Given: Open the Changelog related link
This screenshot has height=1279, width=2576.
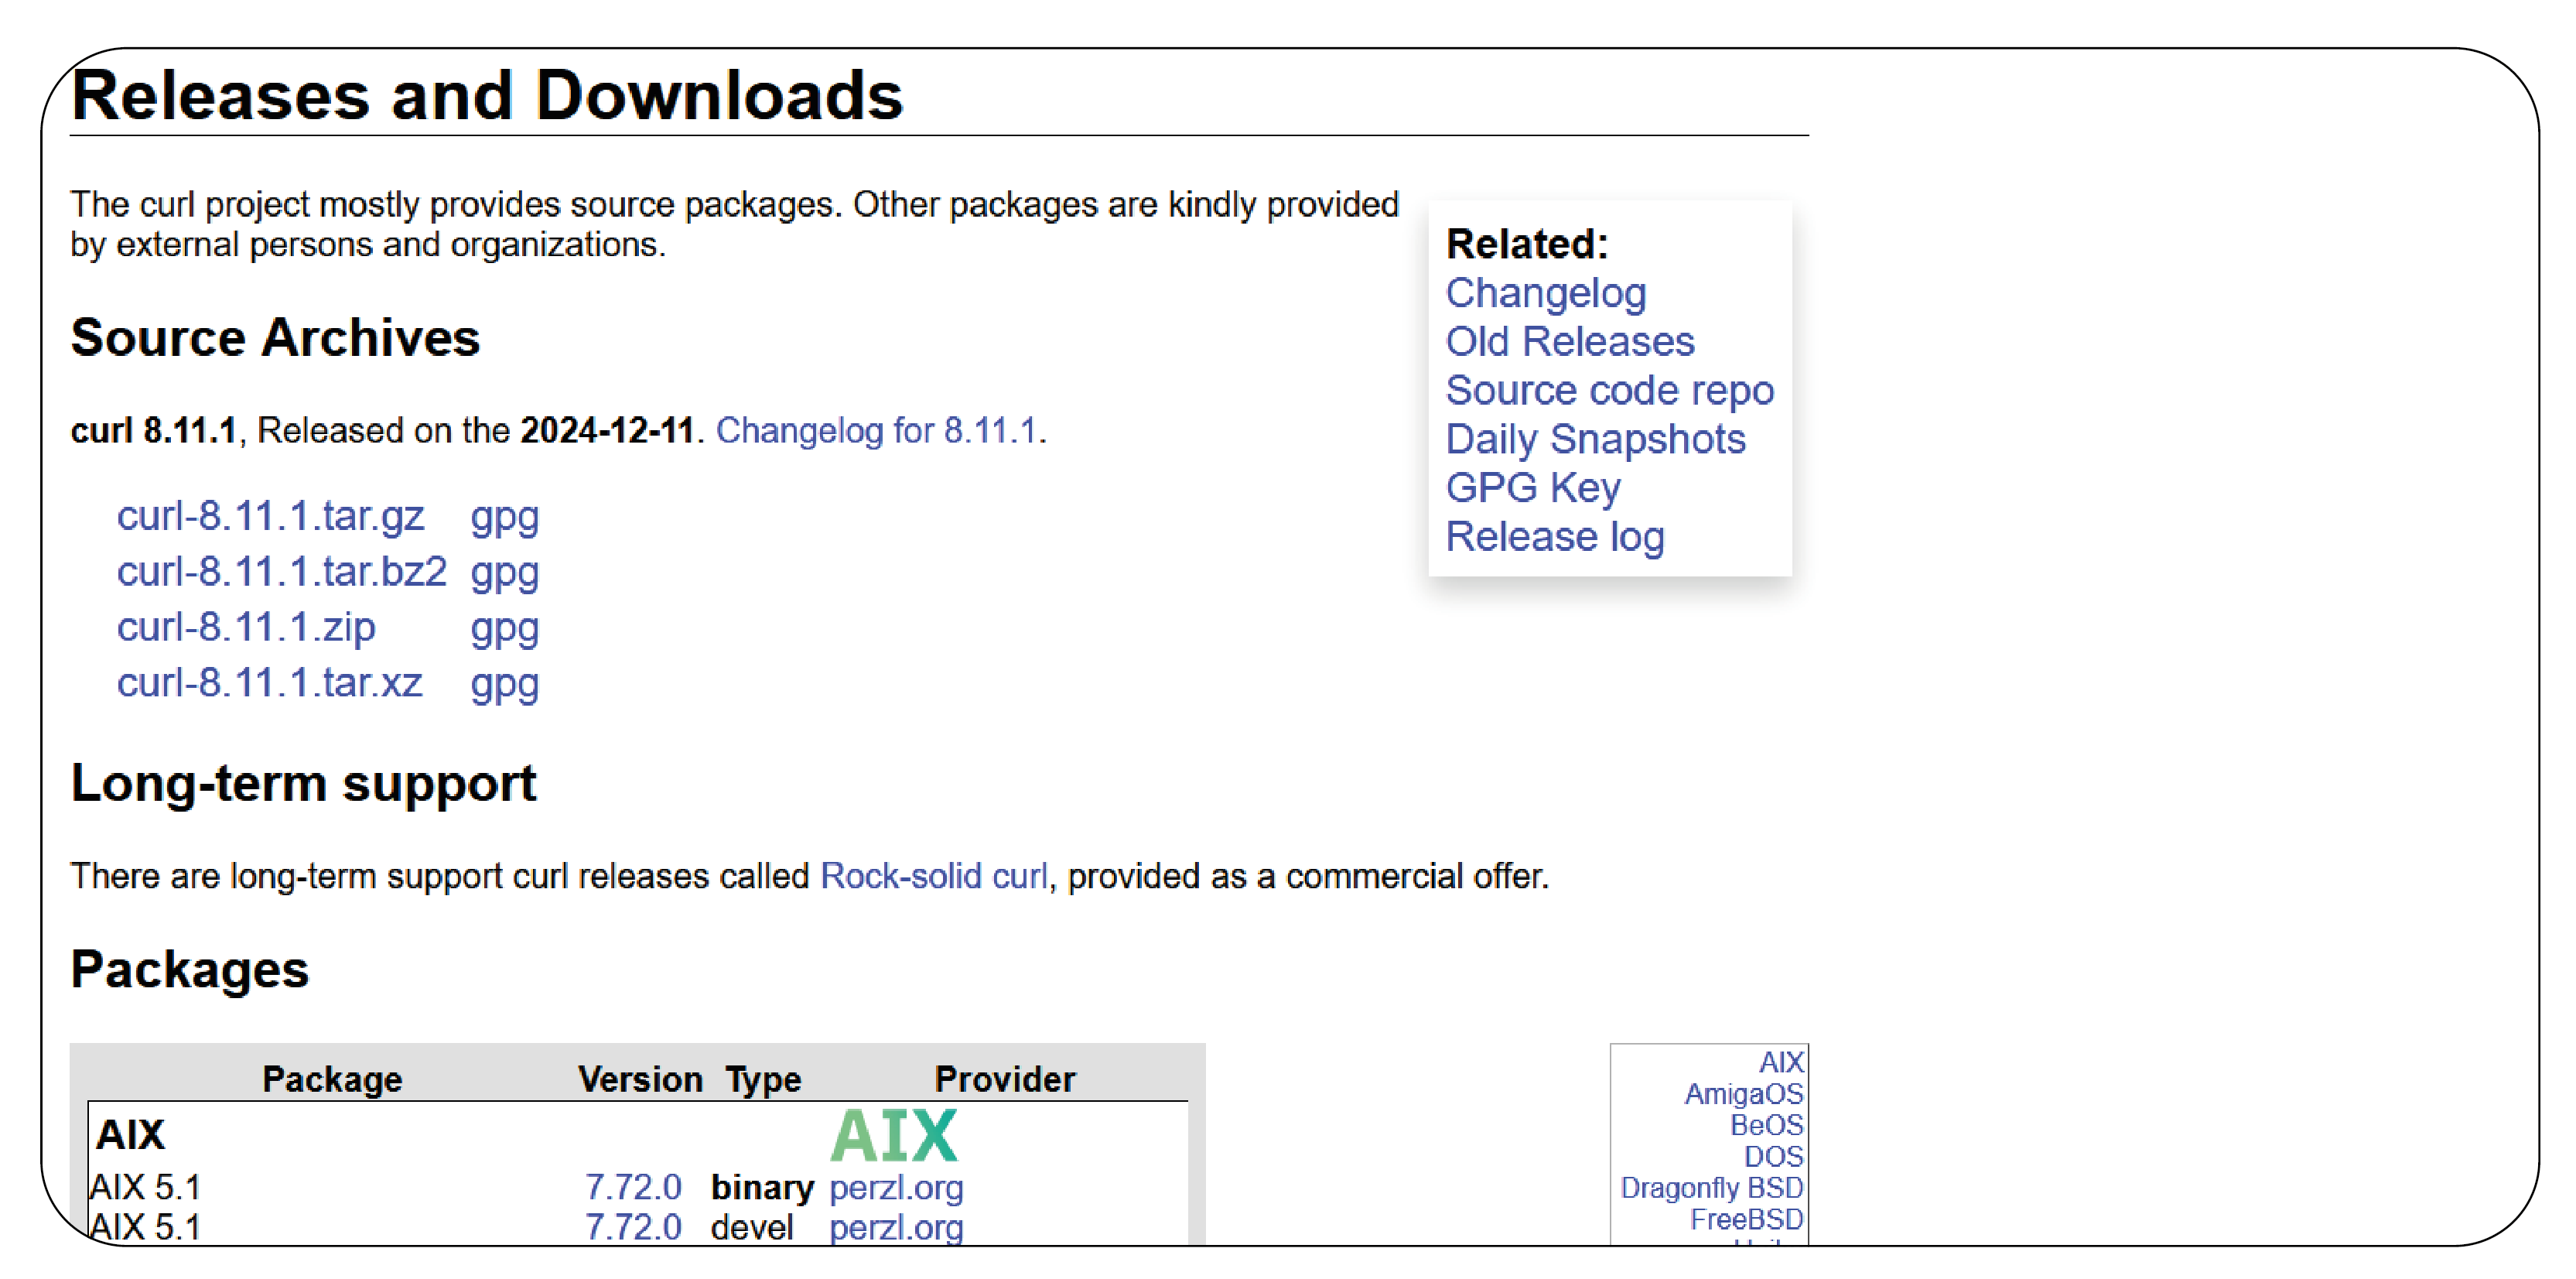Looking at the screenshot, I should 1544,292.
